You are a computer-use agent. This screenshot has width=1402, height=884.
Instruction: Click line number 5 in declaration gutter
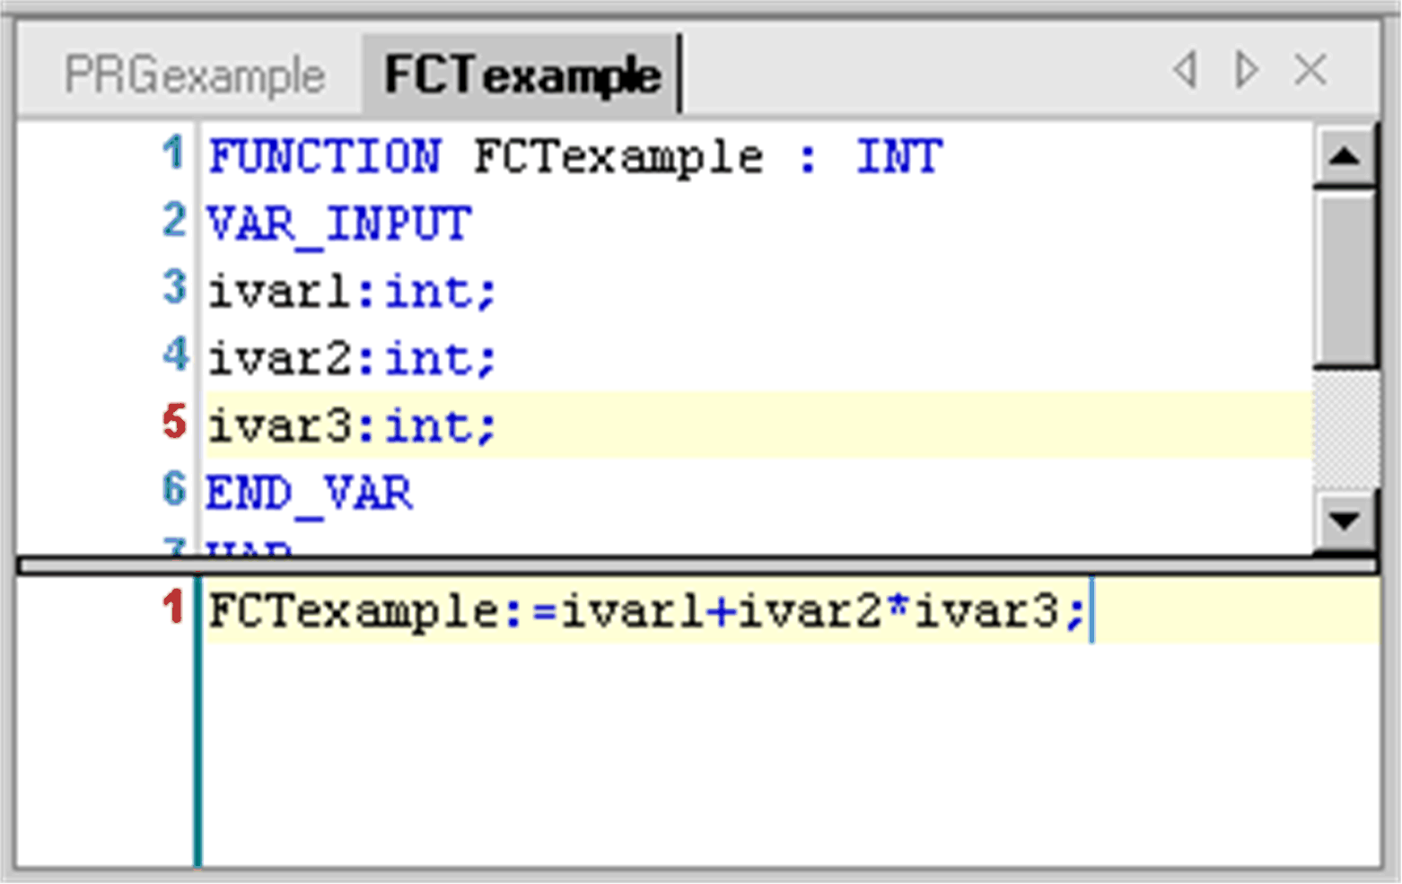point(173,423)
